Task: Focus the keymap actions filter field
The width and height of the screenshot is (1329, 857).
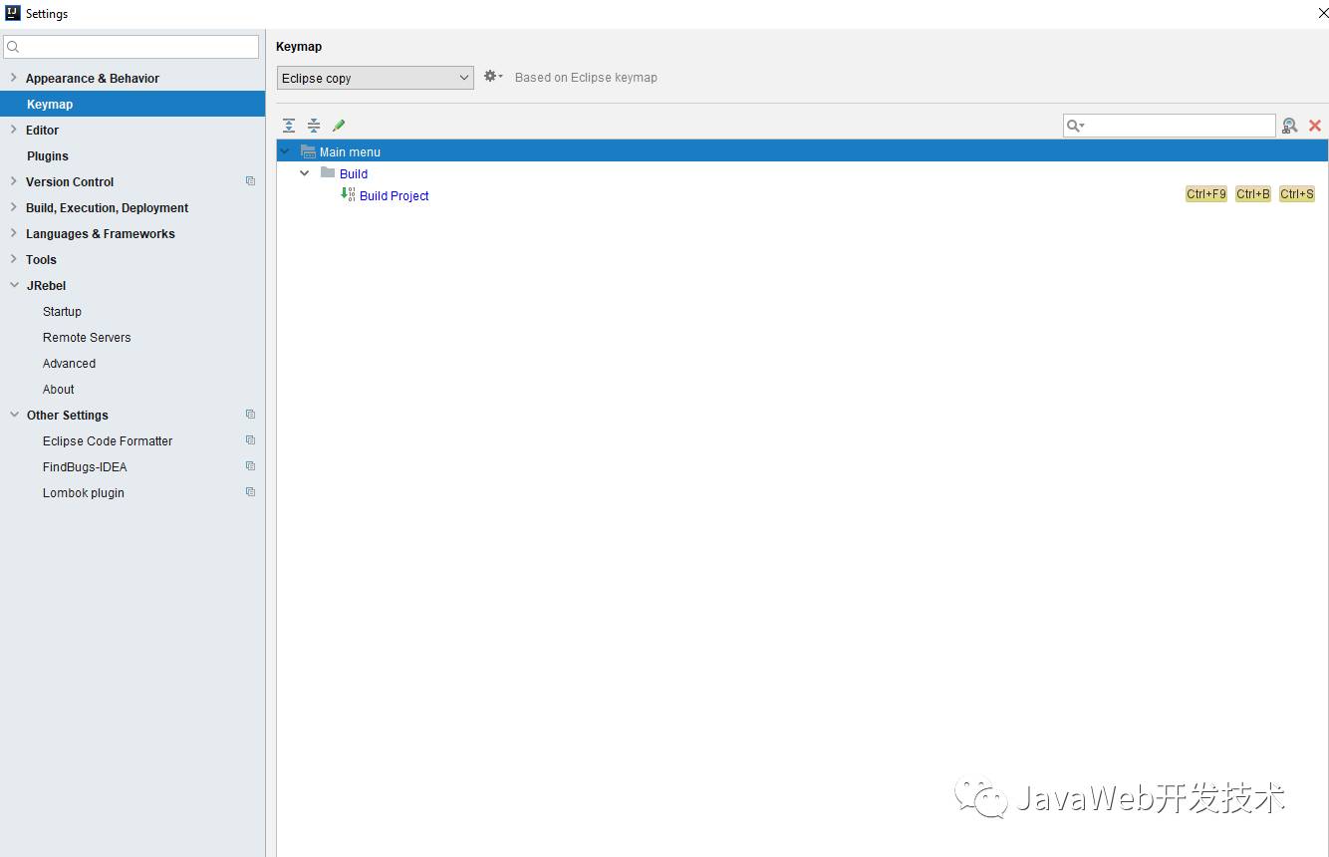Action: [x=1170, y=126]
